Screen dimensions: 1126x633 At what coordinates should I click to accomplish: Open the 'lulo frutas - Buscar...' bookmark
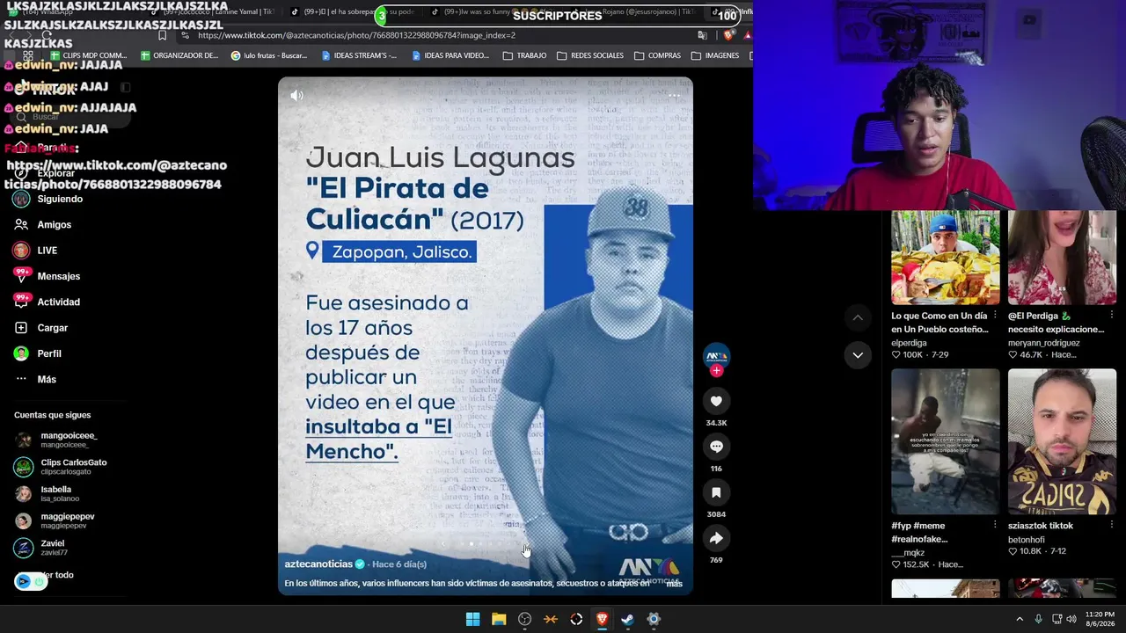(x=269, y=55)
